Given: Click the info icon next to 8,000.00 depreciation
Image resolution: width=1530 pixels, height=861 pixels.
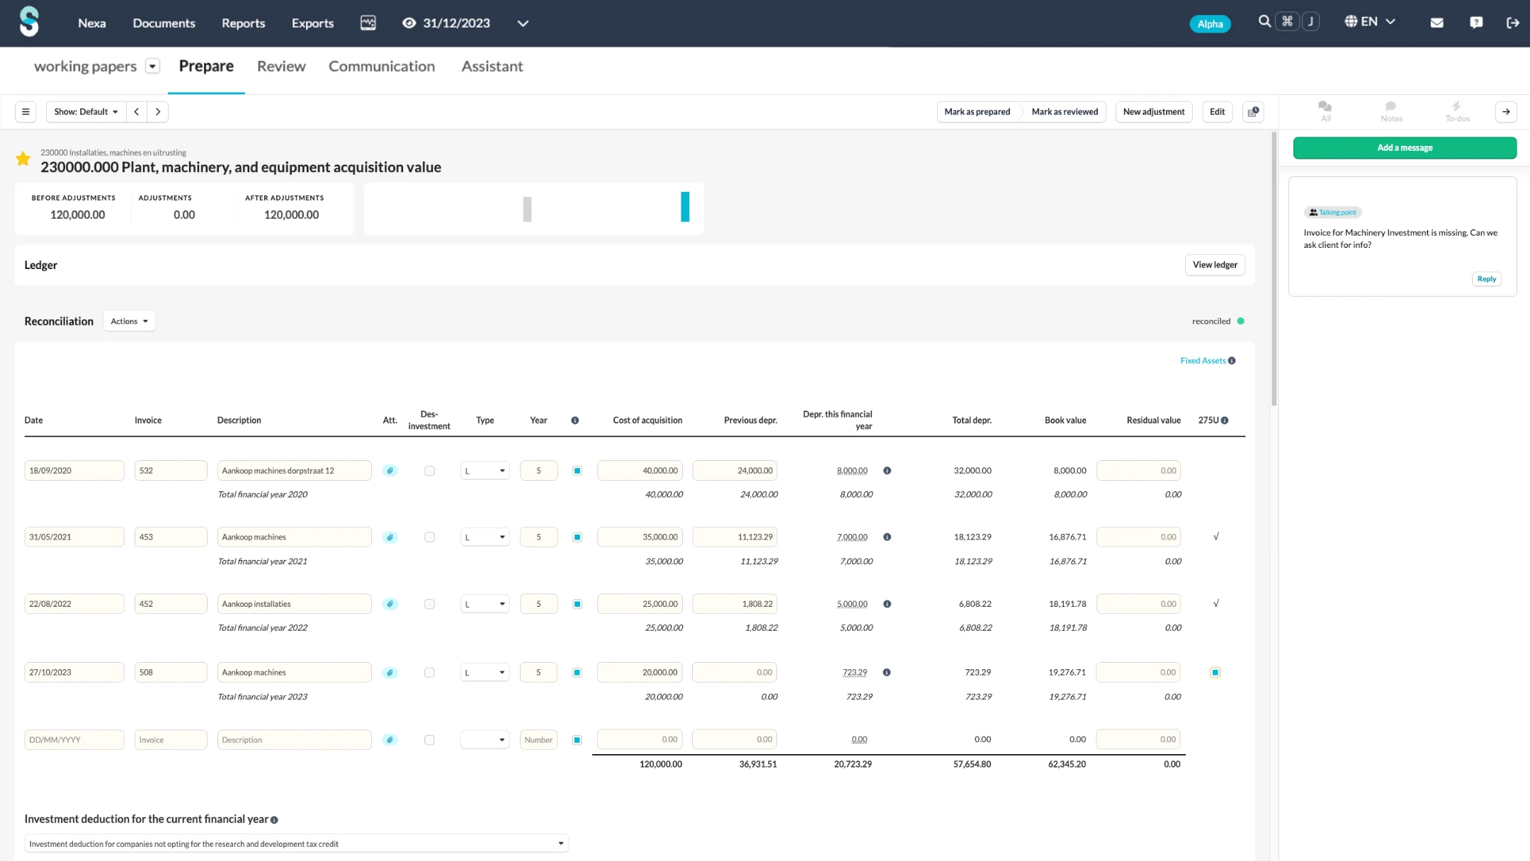Looking at the screenshot, I should (x=887, y=471).
